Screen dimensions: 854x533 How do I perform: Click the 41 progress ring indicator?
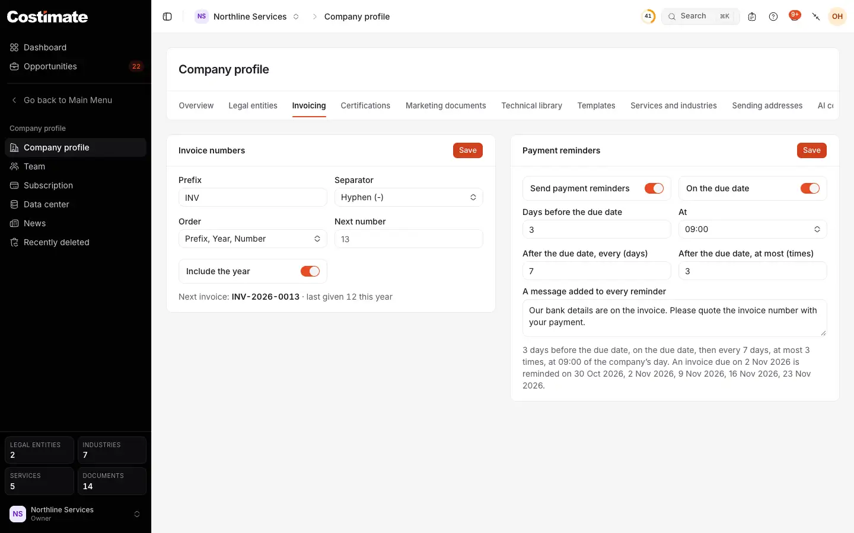click(x=648, y=17)
